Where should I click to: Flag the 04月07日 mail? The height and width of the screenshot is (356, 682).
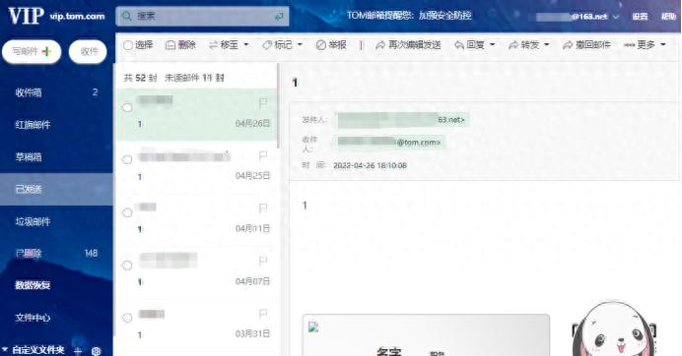263,261
